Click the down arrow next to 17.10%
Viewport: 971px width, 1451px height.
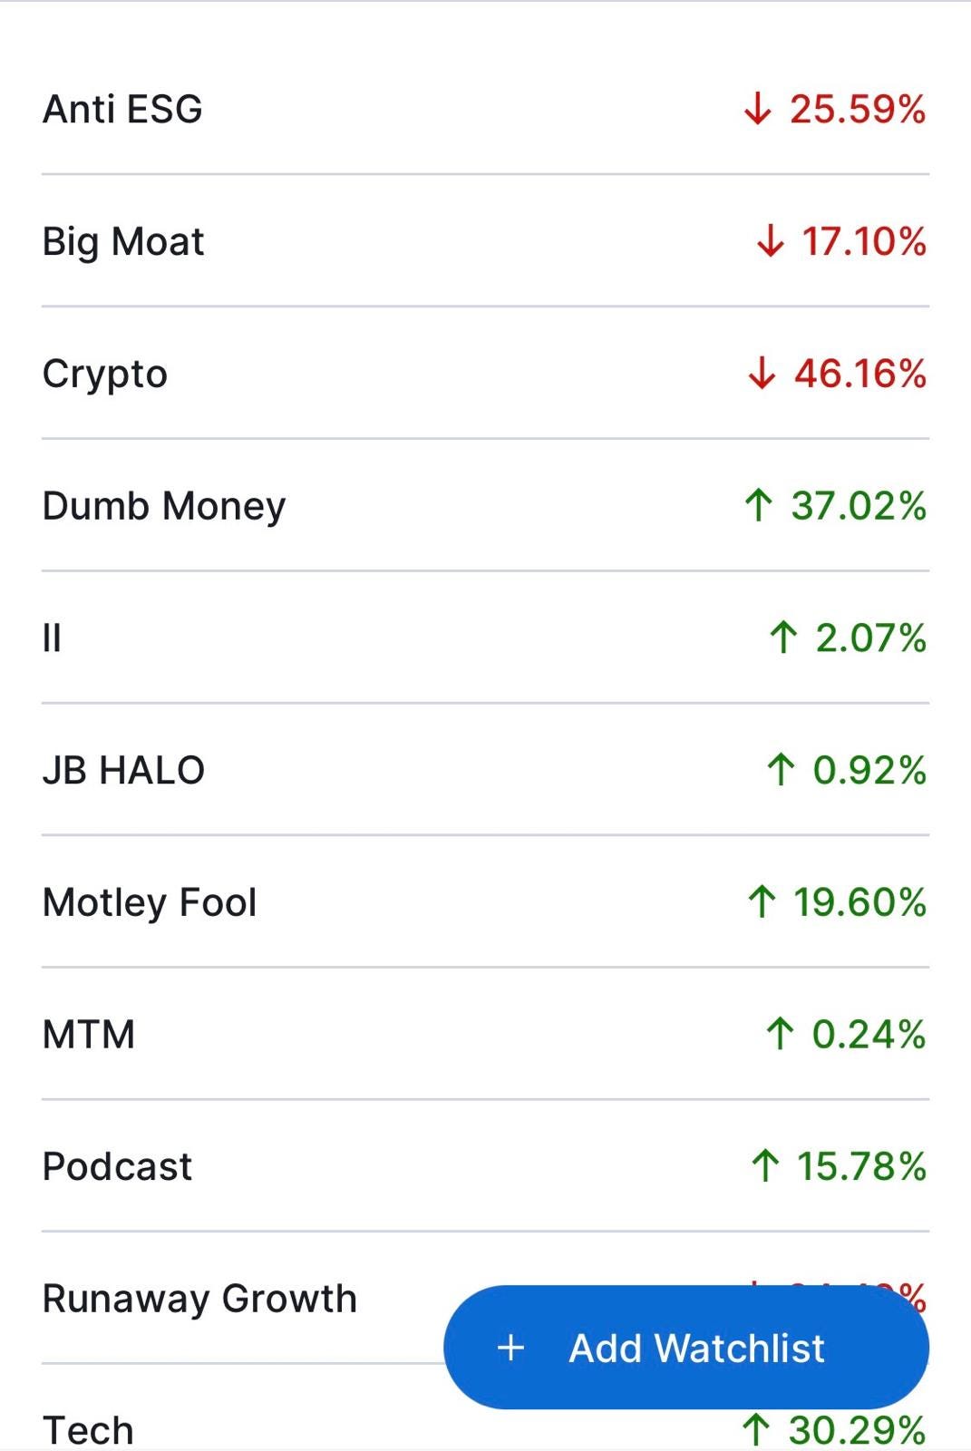tap(770, 241)
